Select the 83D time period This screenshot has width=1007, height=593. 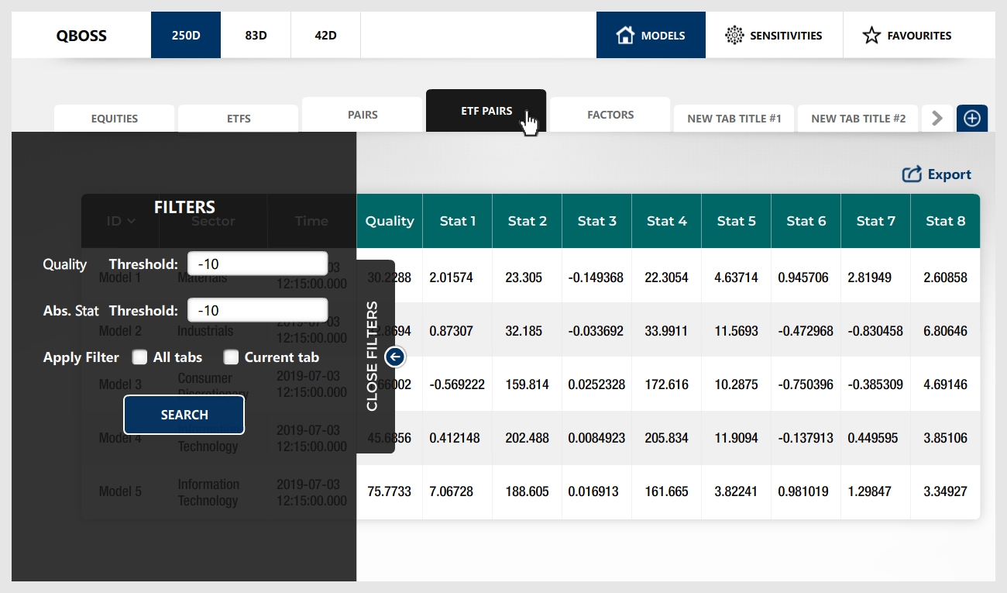[x=256, y=35]
